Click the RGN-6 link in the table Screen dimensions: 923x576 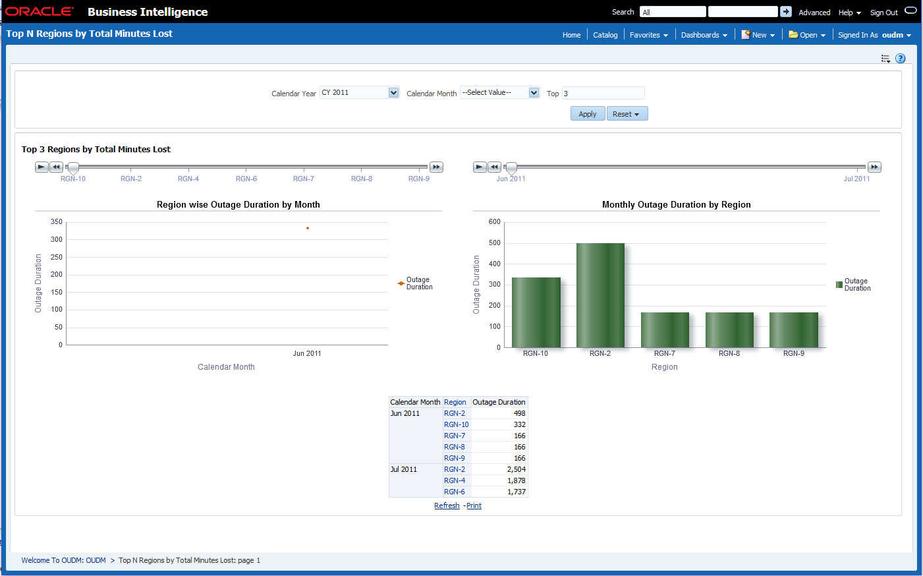tap(455, 492)
